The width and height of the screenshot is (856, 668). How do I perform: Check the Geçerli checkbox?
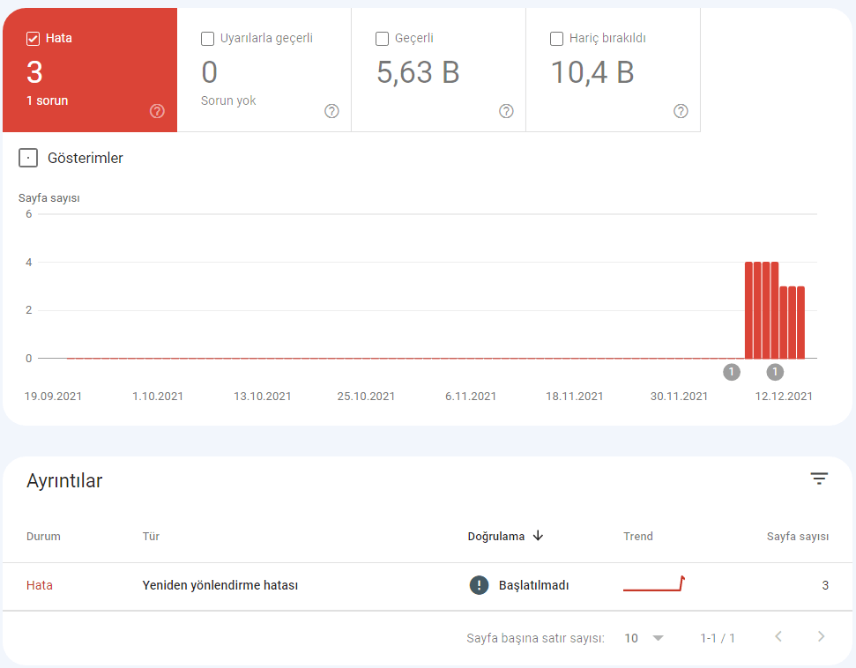[382, 39]
